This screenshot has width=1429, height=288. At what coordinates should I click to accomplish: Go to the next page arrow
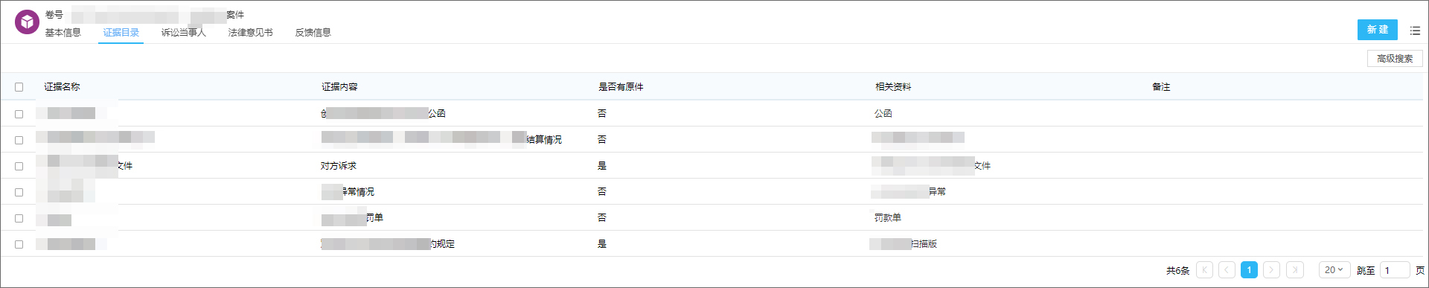[x=1273, y=270]
